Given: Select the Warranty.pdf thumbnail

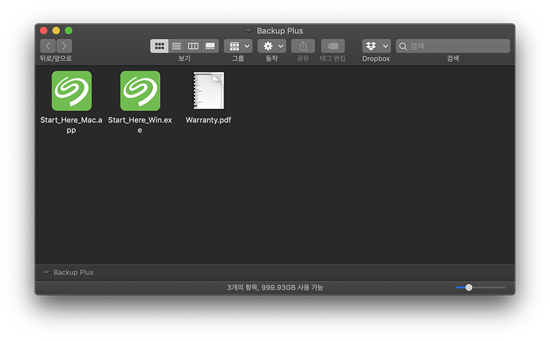Looking at the screenshot, I should point(208,91).
